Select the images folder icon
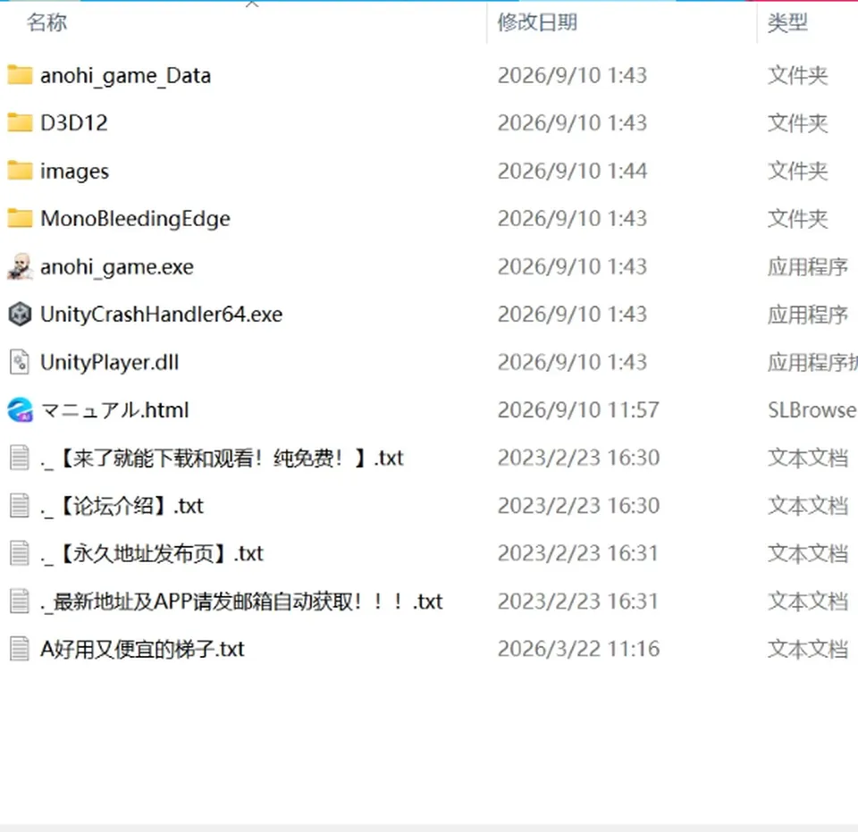Viewport: 858px width, 832px height. coord(20,171)
